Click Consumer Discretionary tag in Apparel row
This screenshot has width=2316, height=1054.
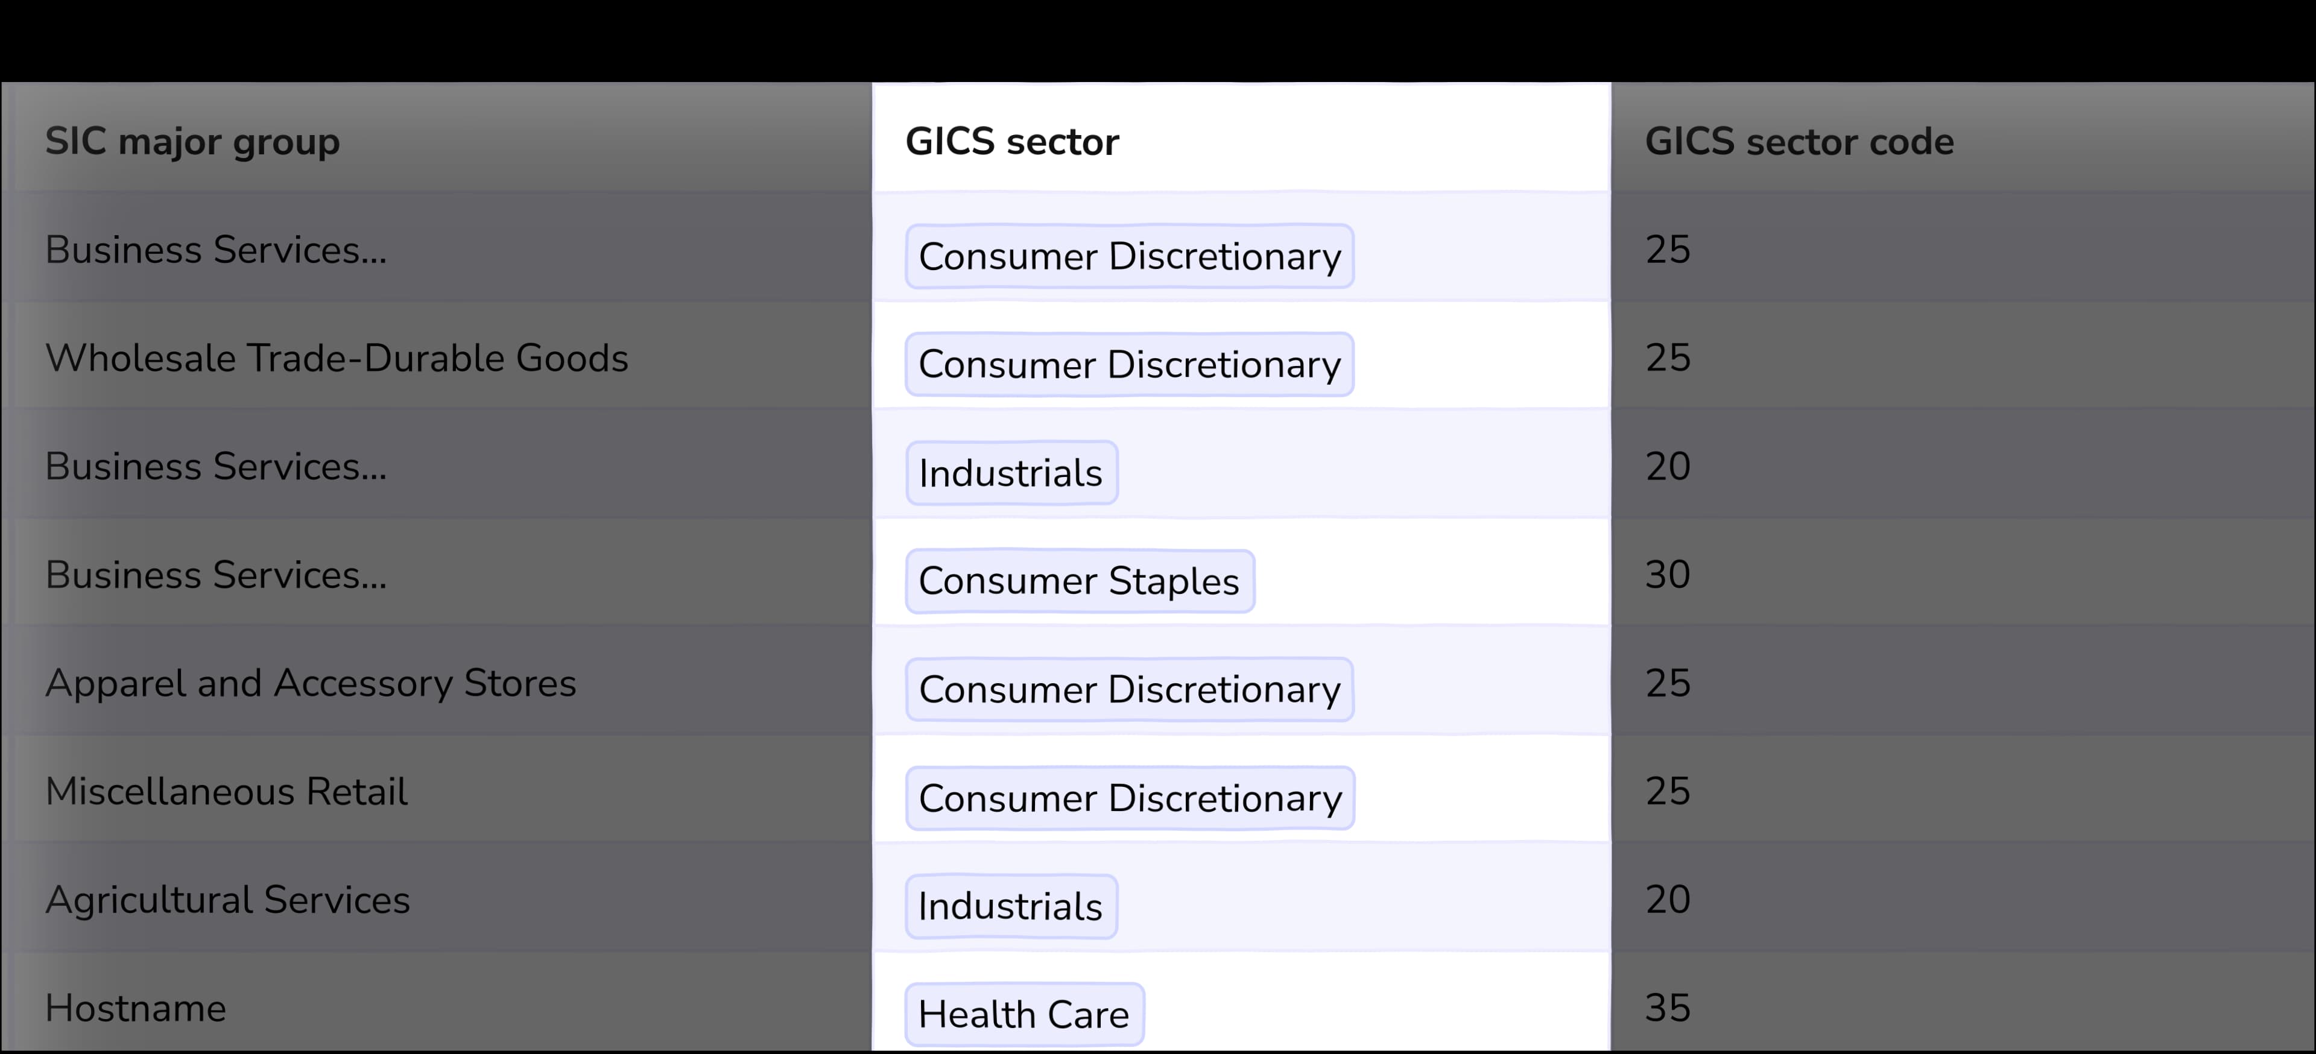point(1129,689)
